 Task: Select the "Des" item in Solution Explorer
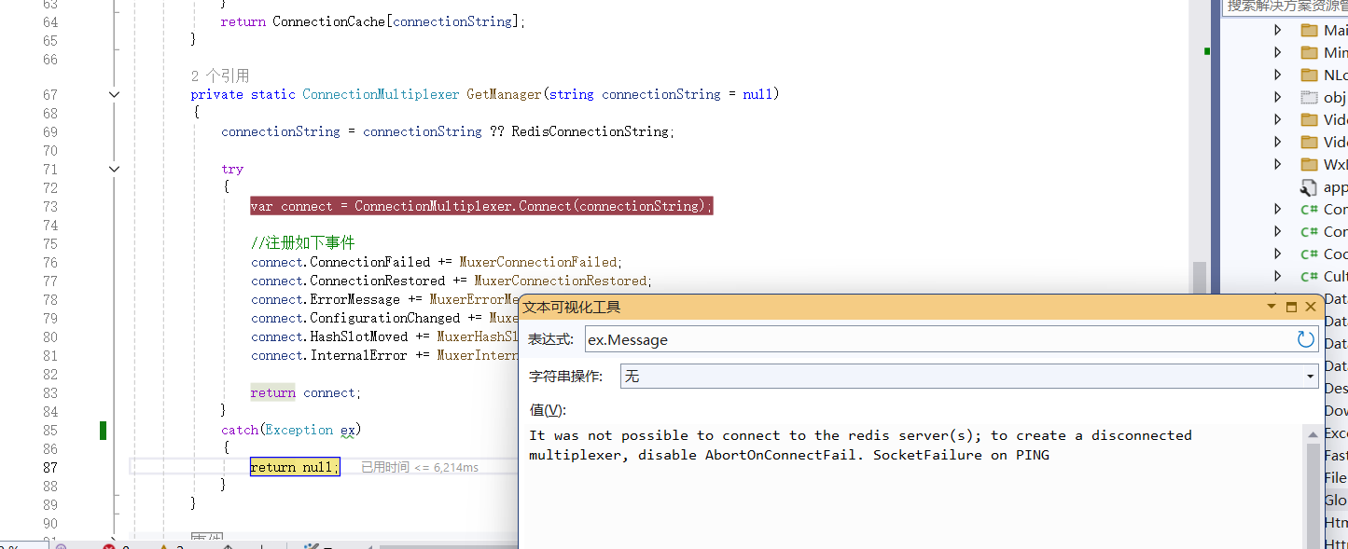click(x=1336, y=388)
